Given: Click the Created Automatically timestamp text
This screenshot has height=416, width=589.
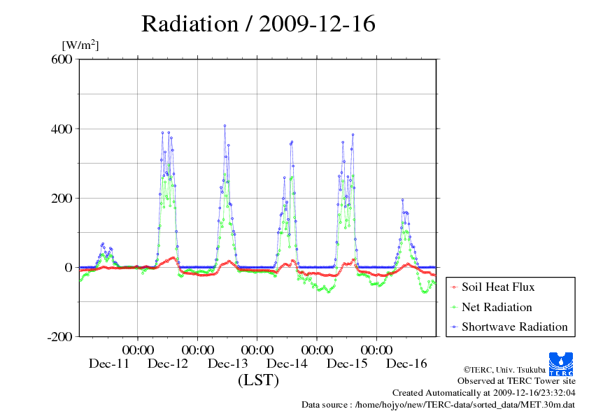Looking at the screenshot, I should click(483, 393).
